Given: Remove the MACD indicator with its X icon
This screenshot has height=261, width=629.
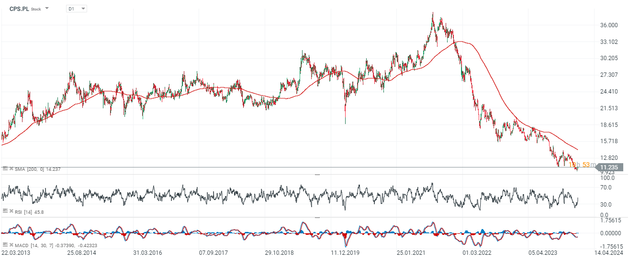Looking at the screenshot, I should click(x=11, y=245).
